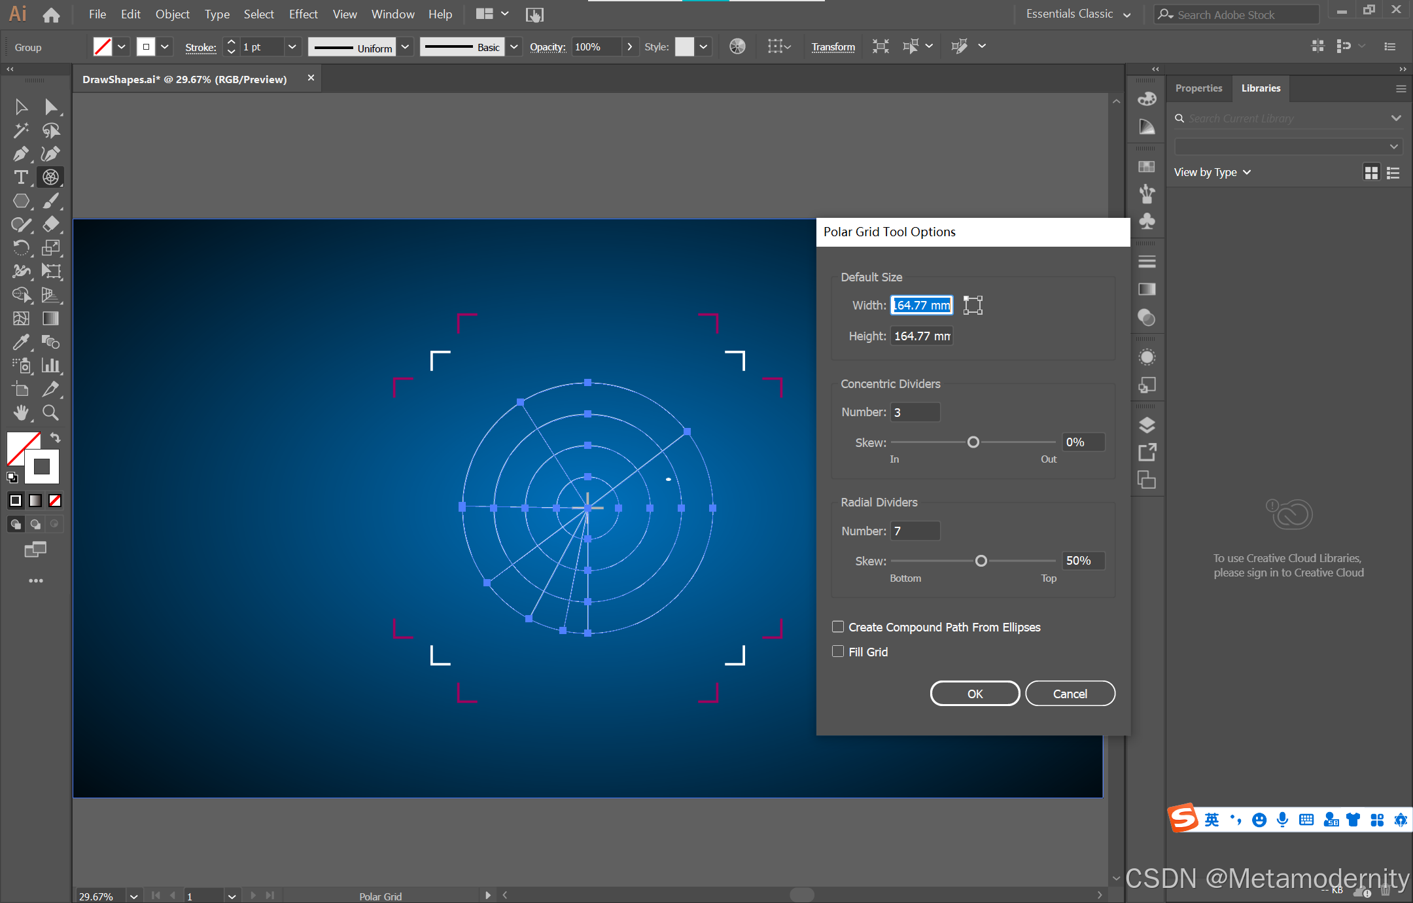Select the Magic Wand tool
Image resolution: width=1413 pixels, height=903 pixels.
point(21,130)
